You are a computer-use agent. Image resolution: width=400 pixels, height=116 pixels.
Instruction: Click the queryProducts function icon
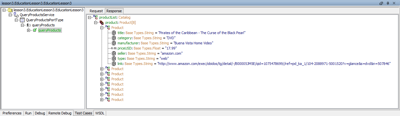coord(28,25)
